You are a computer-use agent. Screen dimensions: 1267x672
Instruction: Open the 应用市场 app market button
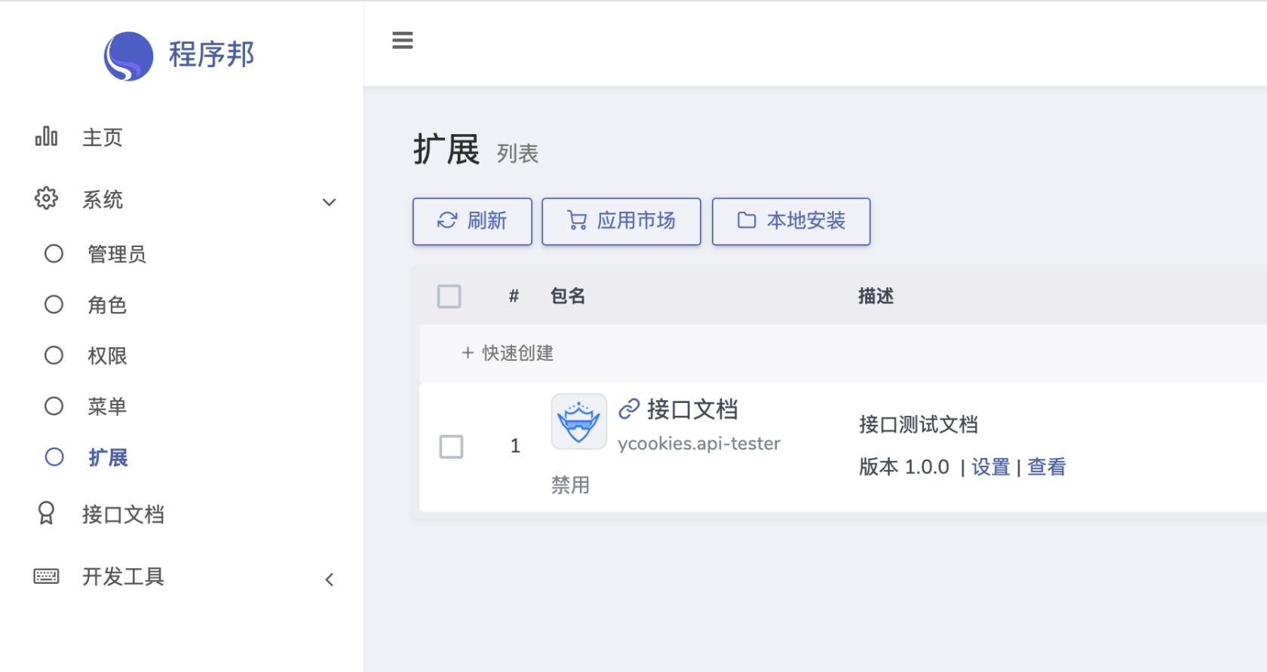tap(621, 221)
